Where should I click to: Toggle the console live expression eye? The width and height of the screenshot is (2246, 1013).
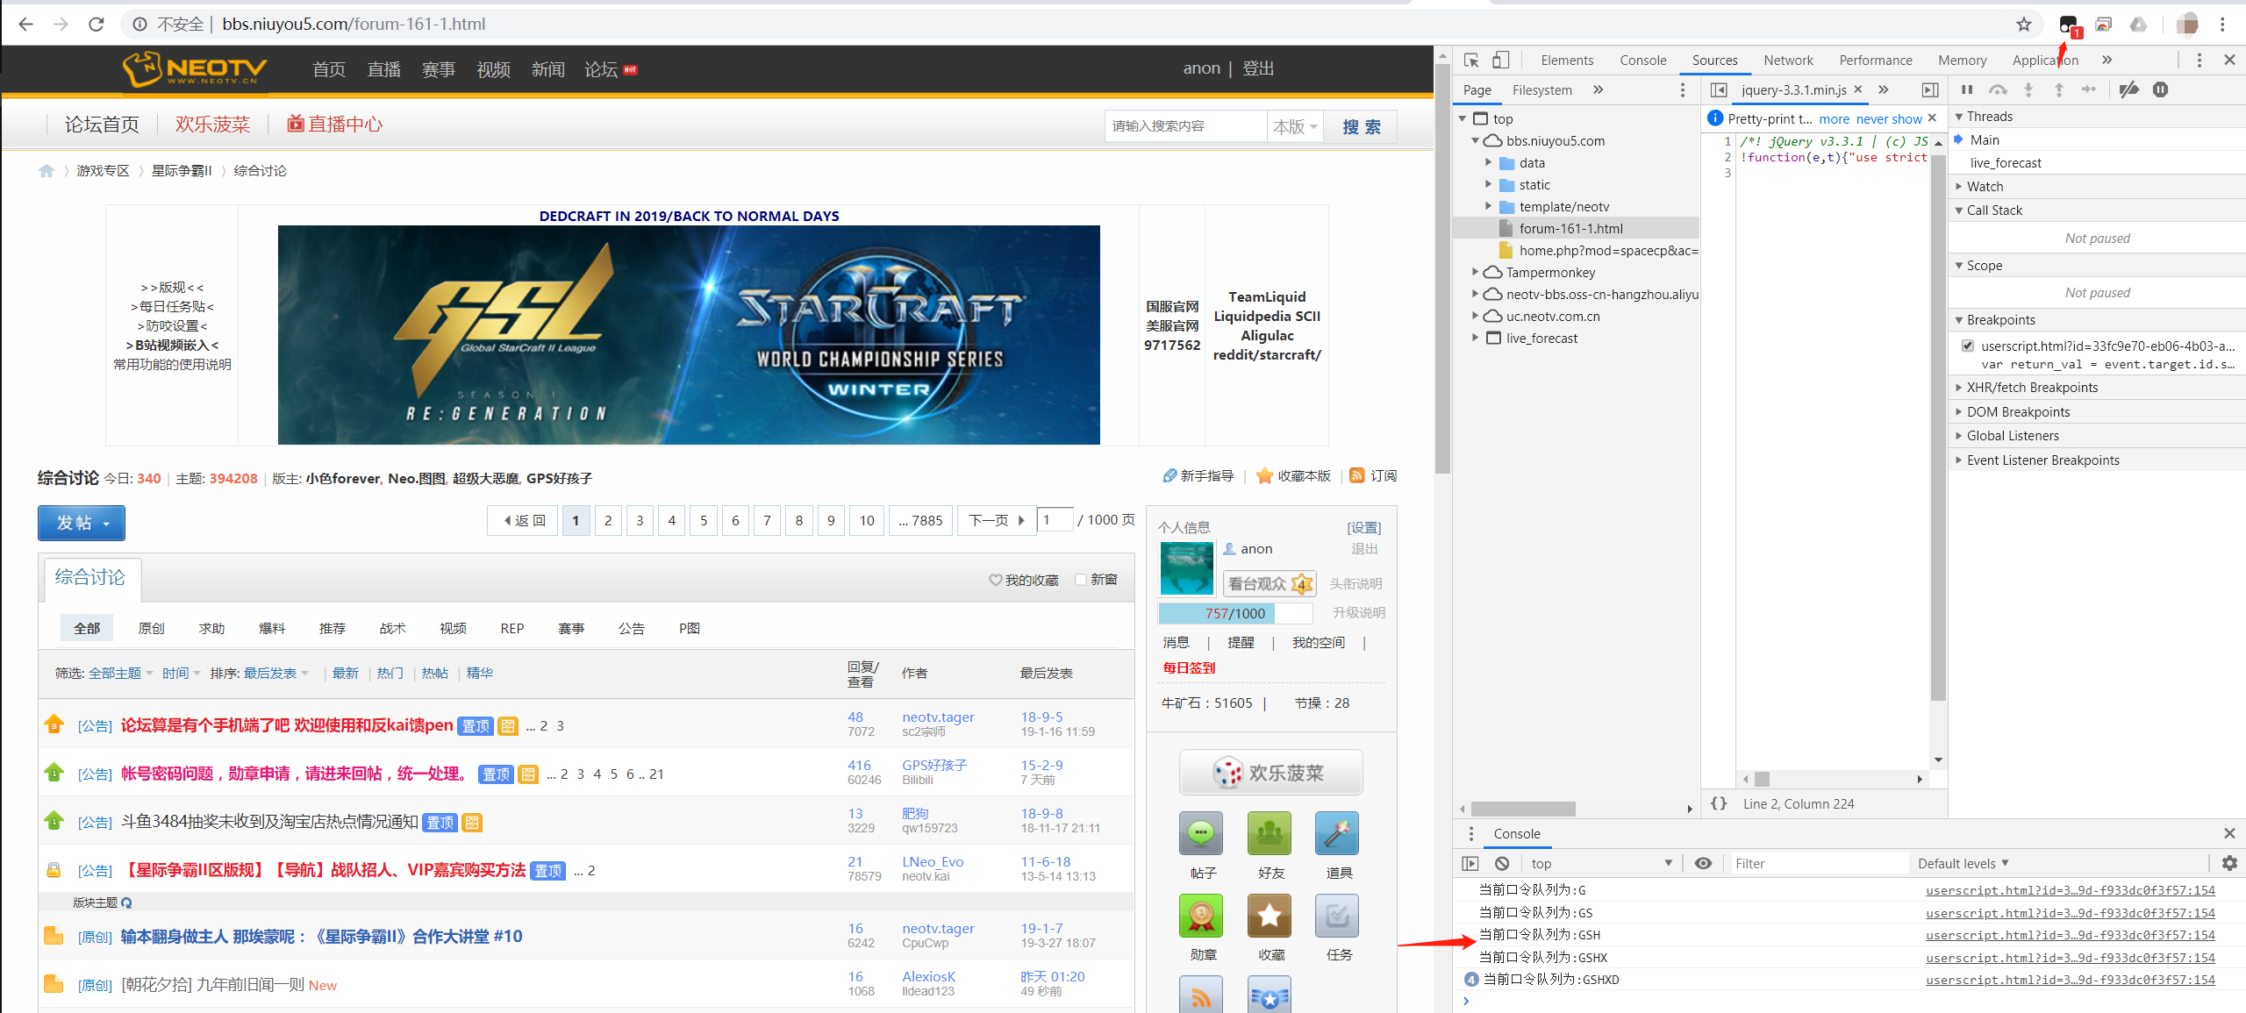[x=1703, y=863]
